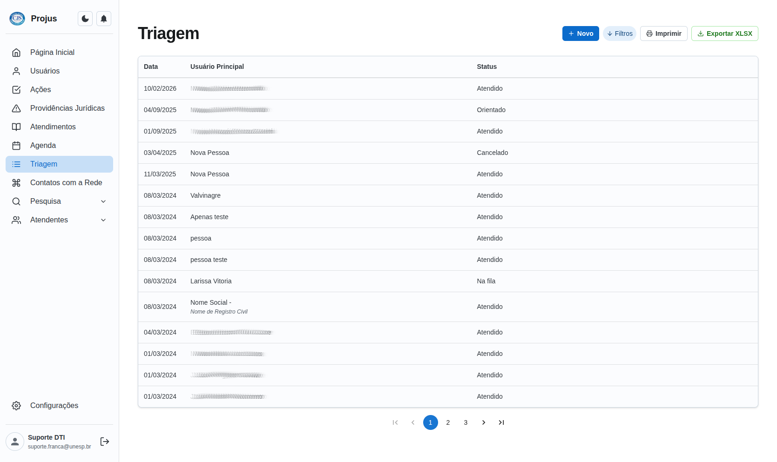This screenshot has height=462, width=777.
Task: Click the Projus logo in sidebar
Action: (17, 19)
